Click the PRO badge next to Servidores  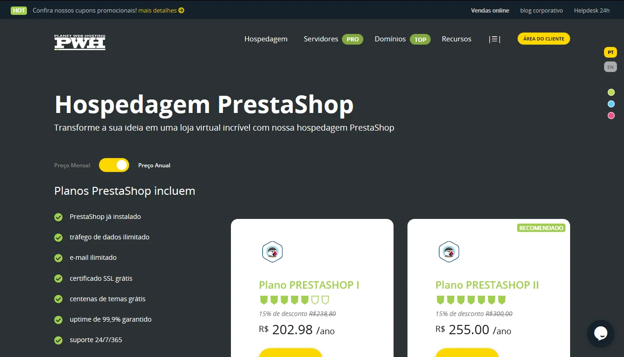[x=353, y=39]
